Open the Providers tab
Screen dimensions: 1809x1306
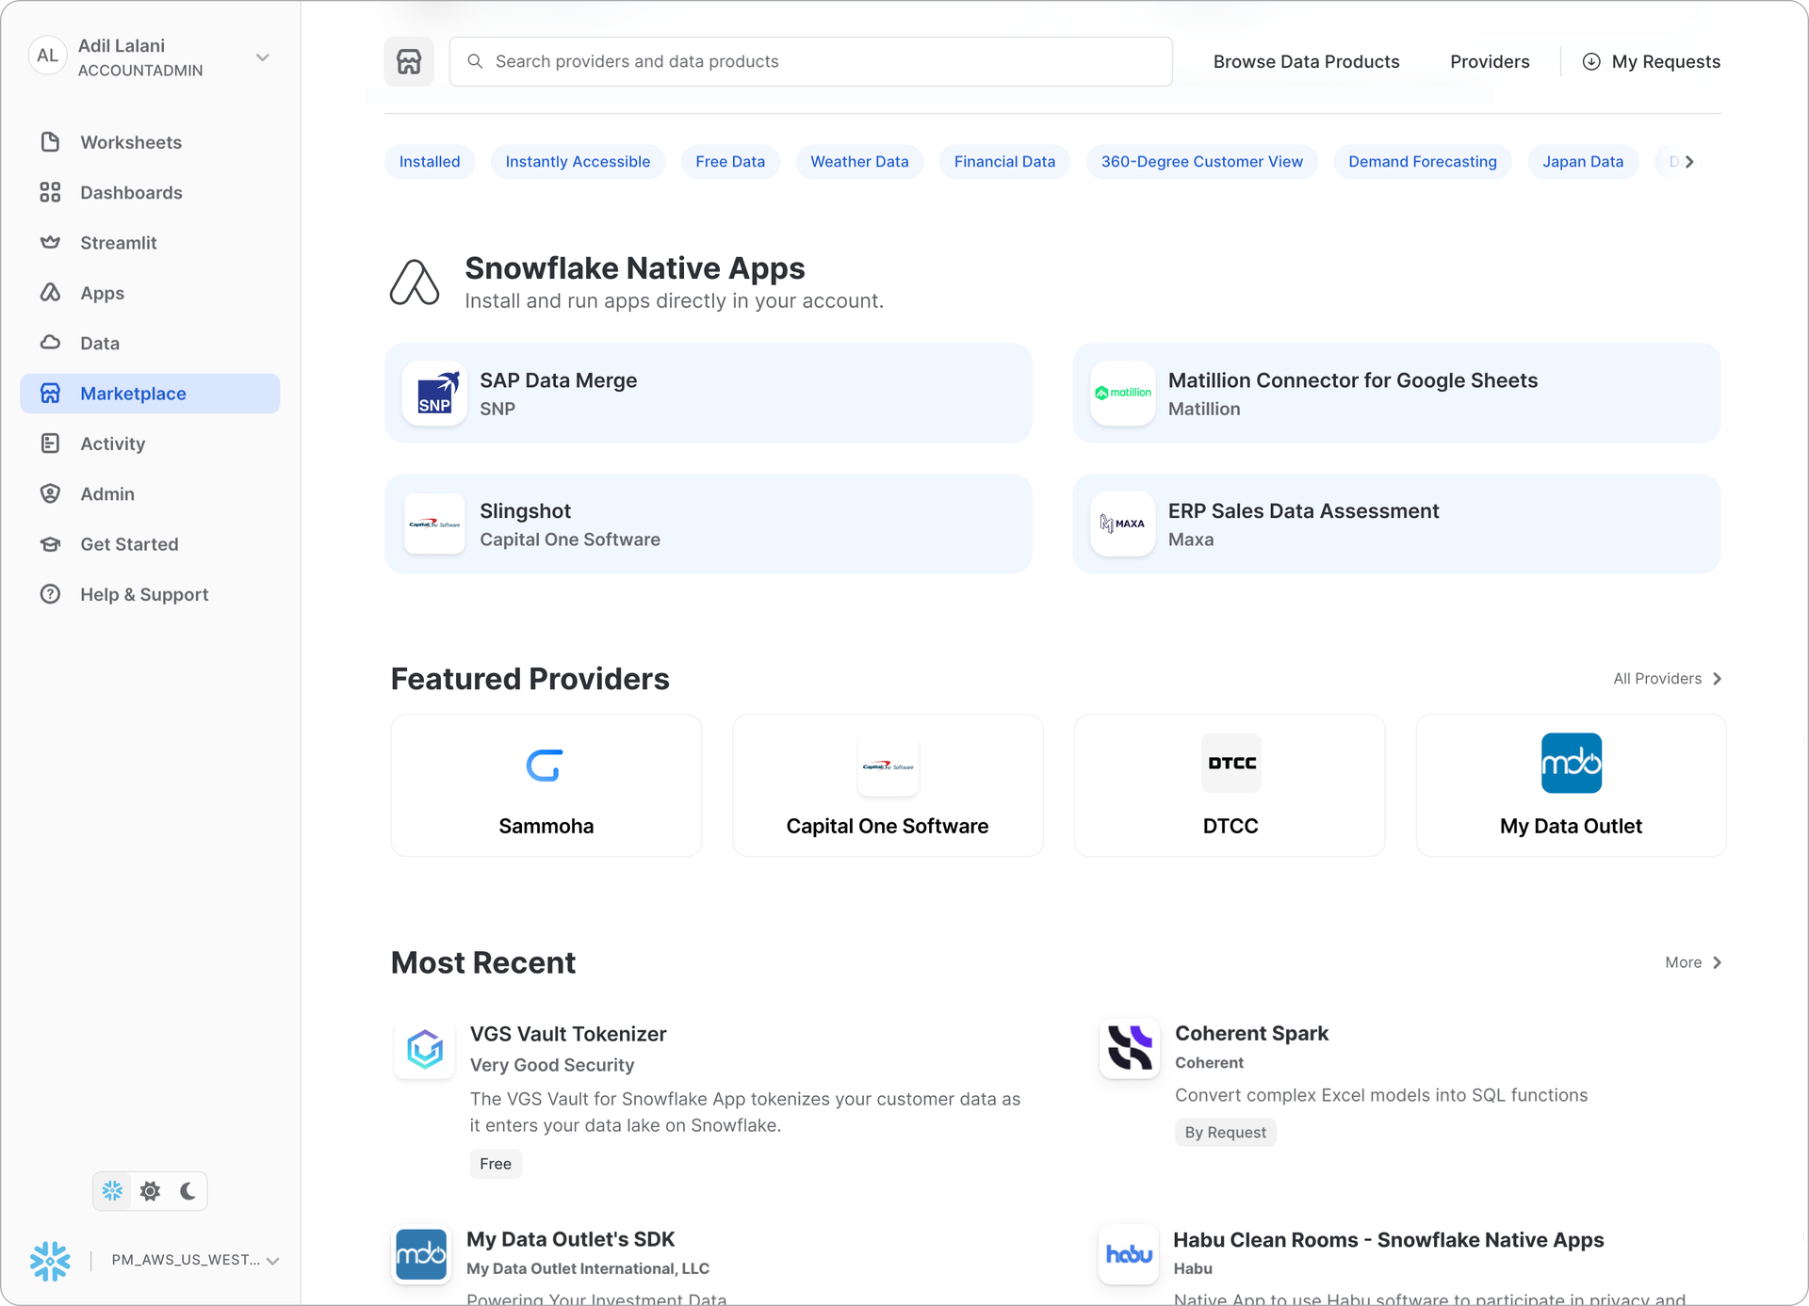point(1490,61)
